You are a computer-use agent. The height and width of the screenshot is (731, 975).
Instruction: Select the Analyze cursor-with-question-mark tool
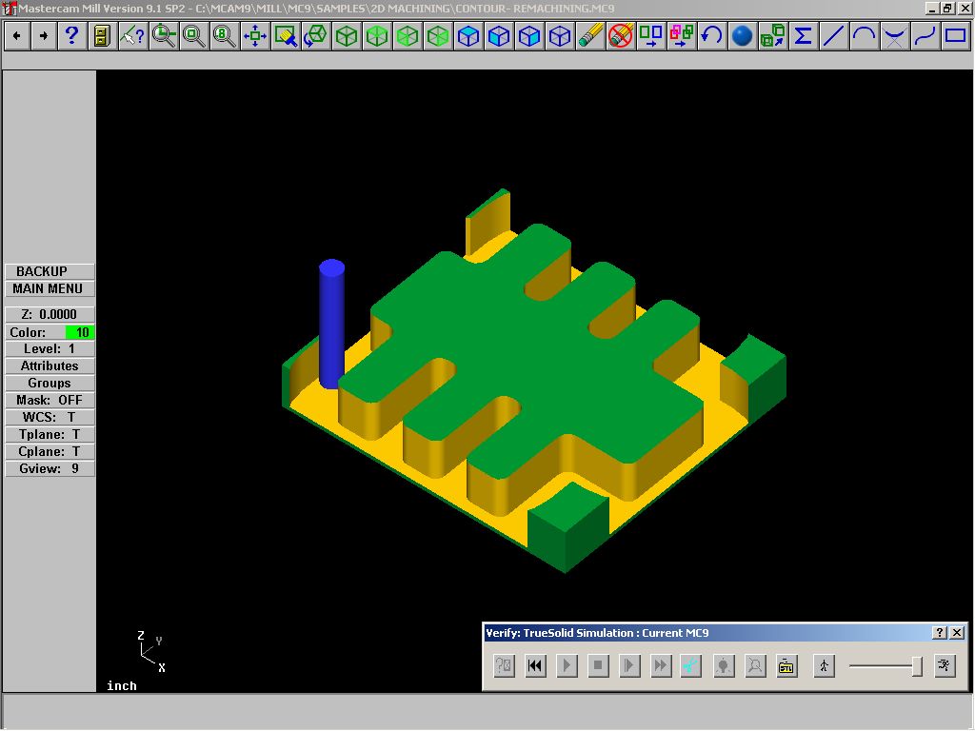tap(132, 36)
